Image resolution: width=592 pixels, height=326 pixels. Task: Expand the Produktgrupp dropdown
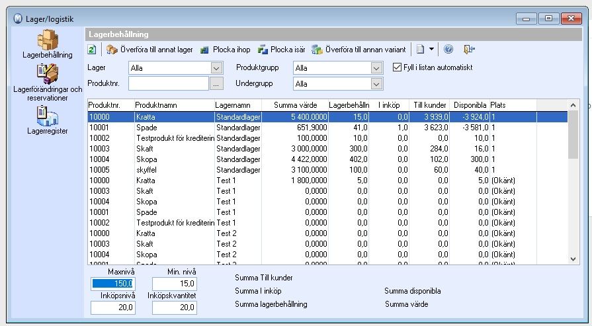[376, 68]
